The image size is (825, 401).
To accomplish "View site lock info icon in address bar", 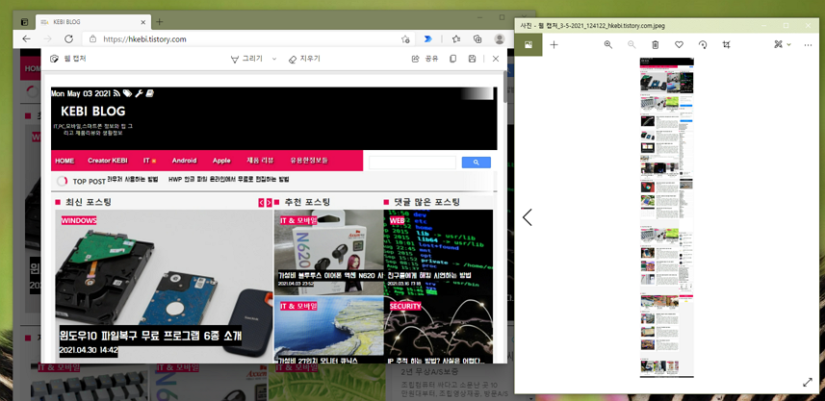I will coord(92,38).
